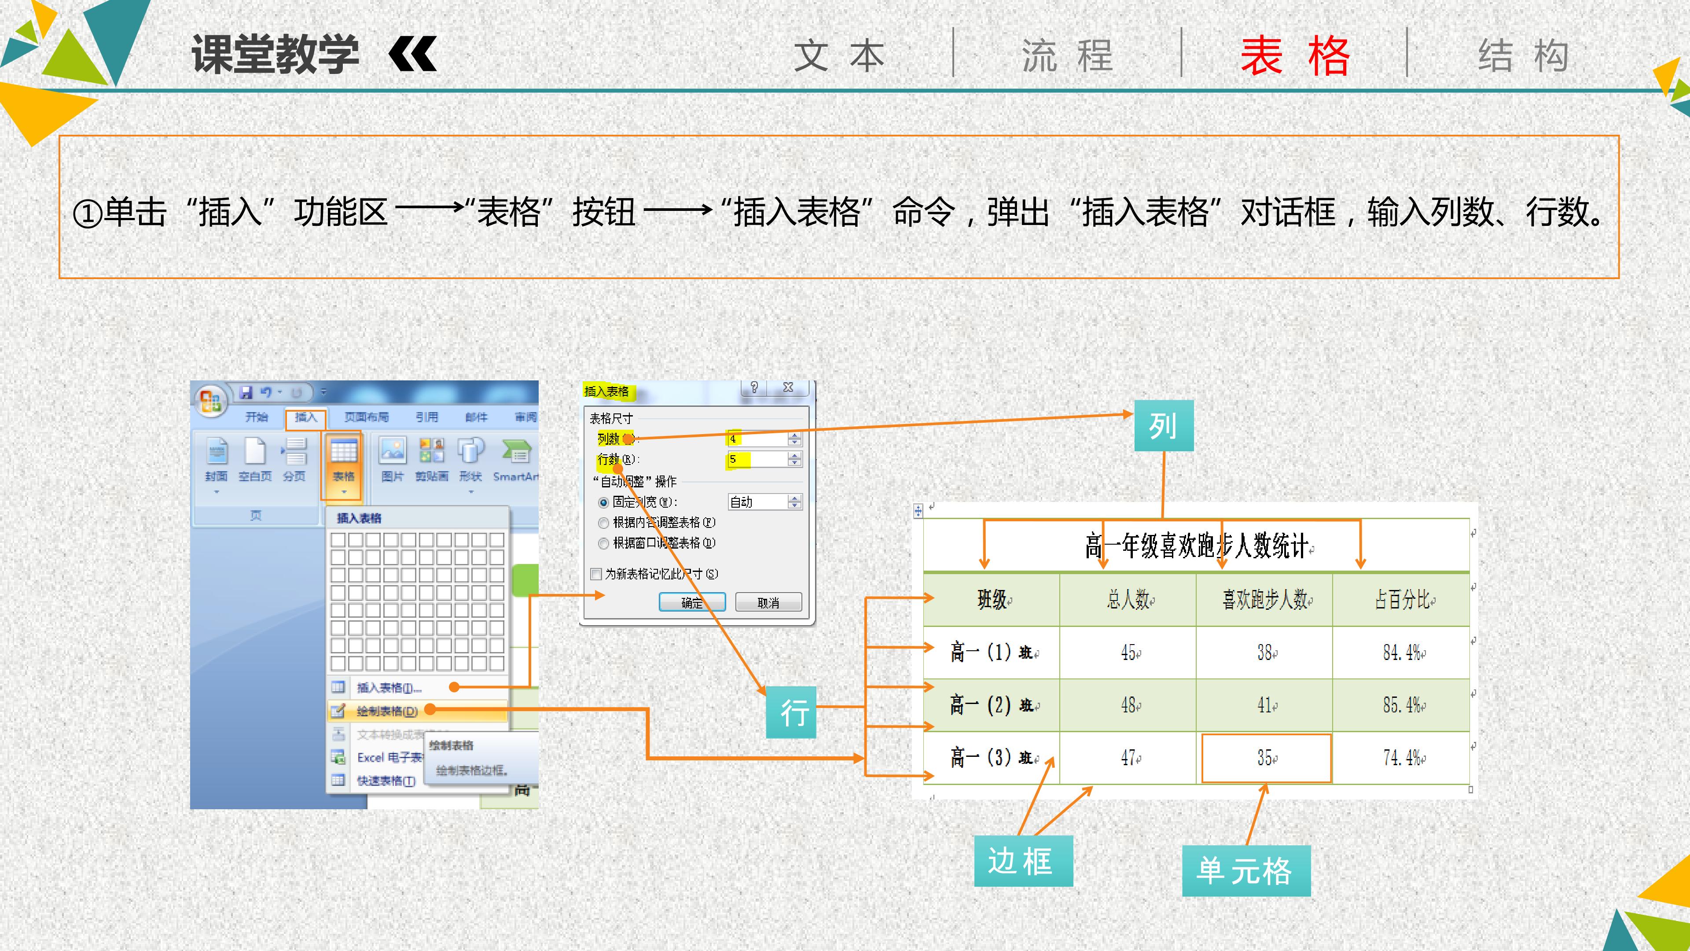
Task: Check 为新表格记忆此尺寸 checkbox
Action: coord(596,574)
